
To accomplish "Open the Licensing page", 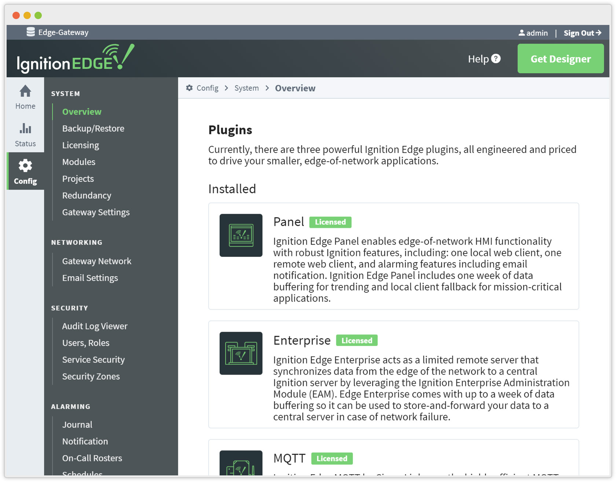I will [x=81, y=145].
